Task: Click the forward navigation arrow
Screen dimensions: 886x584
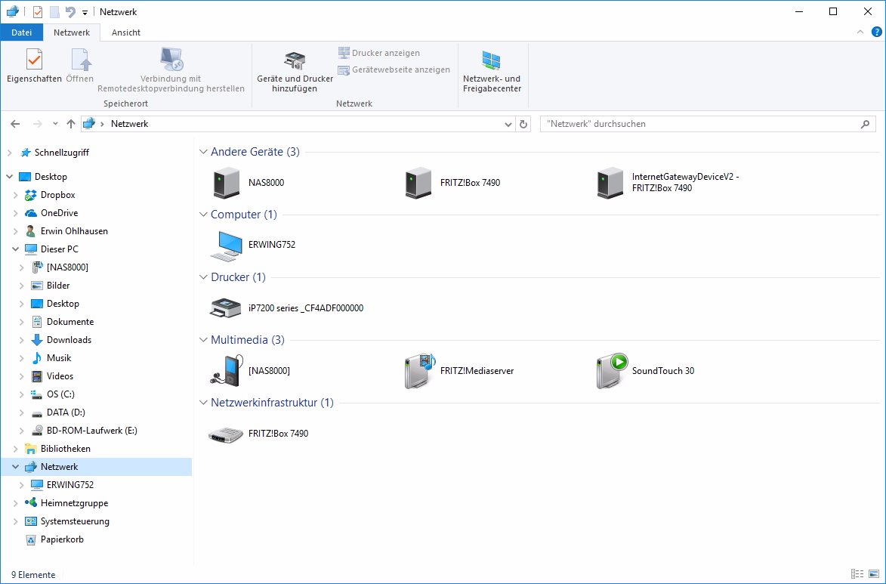Action: (x=37, y=125)
